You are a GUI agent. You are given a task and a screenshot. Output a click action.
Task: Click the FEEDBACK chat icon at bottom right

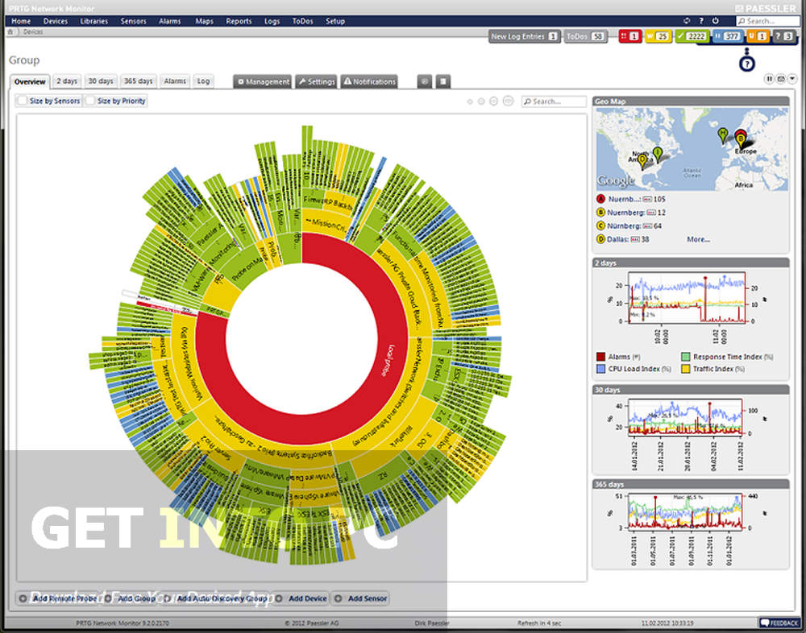[x=764, y=623]
